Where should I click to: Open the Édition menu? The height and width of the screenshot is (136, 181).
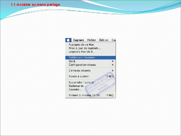104,40
